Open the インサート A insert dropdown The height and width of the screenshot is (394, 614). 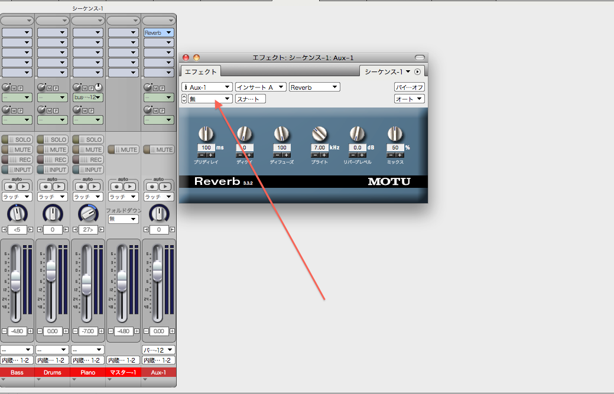point(261,87)
